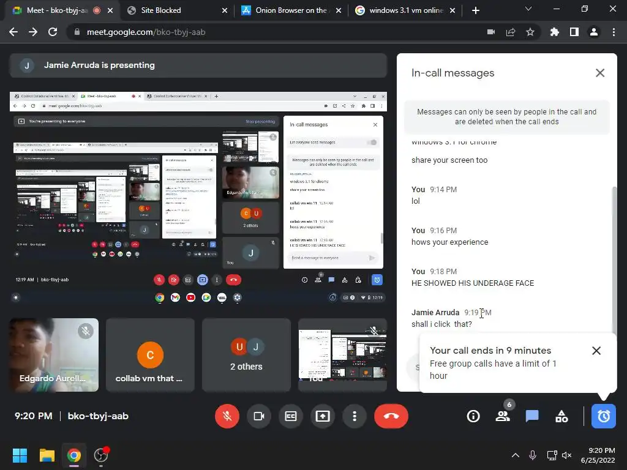
Task: Toggle the chat panel with the chat icon
Action: pos(532,416)
